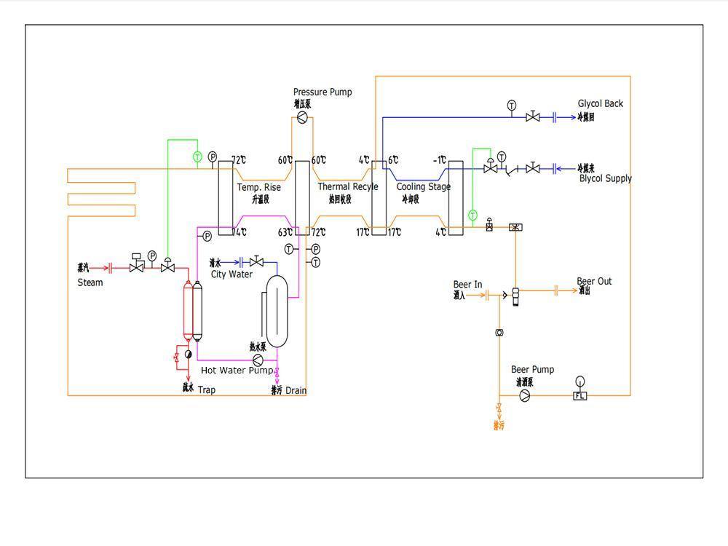Click the Cooling Stage section label

pyautogui.click(x=423, y=187)
